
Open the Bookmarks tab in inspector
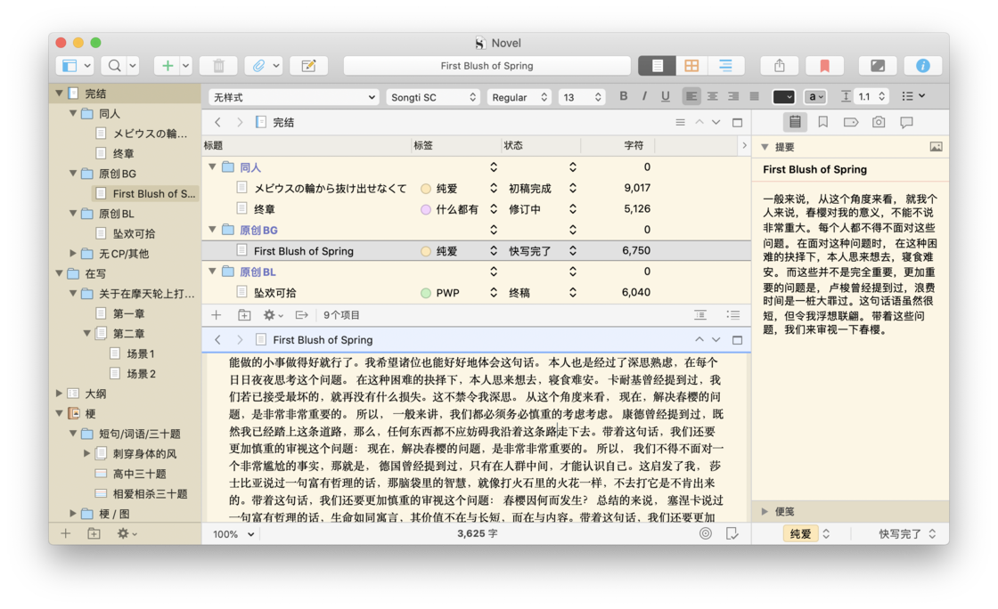822,122
